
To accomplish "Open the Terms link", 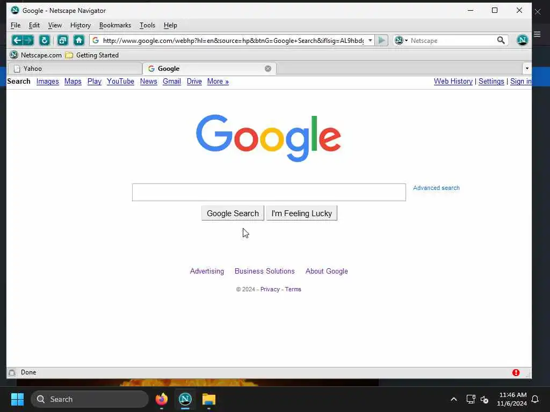I will pyautogui.click(x=293, y=289).
